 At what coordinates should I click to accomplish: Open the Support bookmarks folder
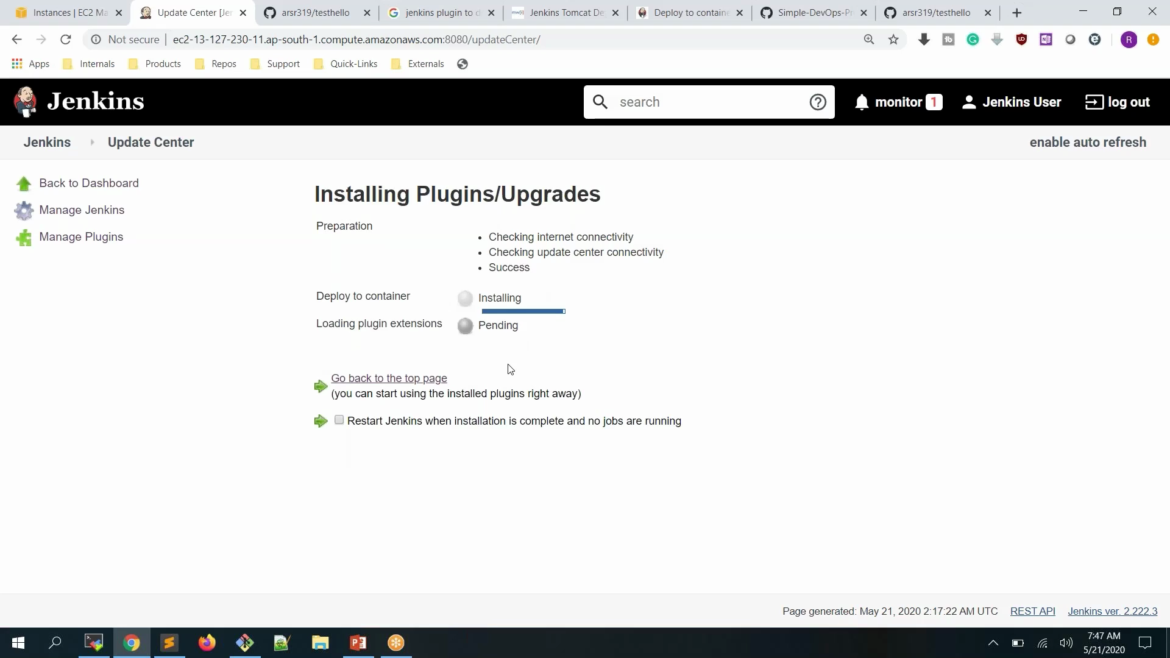pyautogui.click(x=275, y=64)
